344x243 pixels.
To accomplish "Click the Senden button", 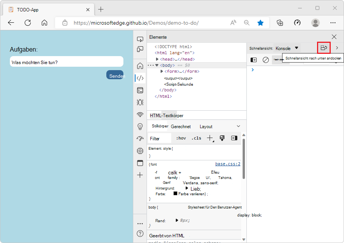I will [x=115, y=75].
